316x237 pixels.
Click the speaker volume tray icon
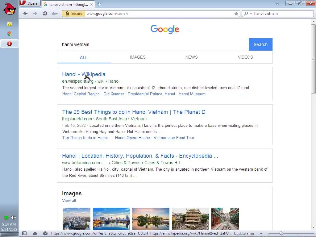(x=13, y=217)
